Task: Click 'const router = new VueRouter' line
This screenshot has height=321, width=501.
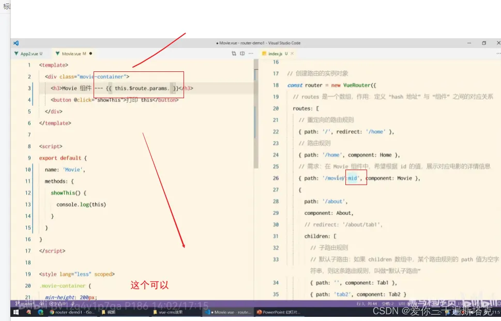Action: [x=331, y=85]
